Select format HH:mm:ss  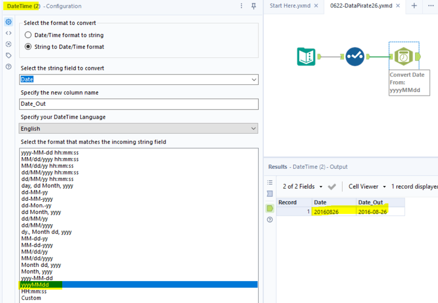[x=34, y=291]
